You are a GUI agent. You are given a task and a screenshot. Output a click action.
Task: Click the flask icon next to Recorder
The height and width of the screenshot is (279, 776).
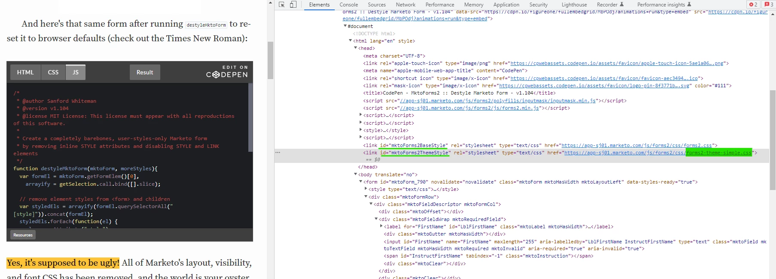(x=621, y=5)
